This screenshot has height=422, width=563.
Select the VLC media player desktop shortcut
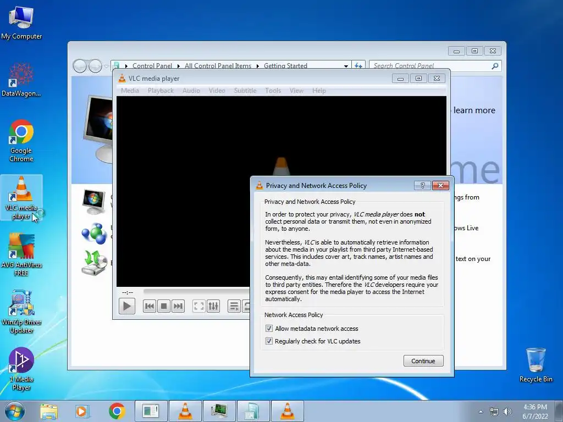point(21,197)
